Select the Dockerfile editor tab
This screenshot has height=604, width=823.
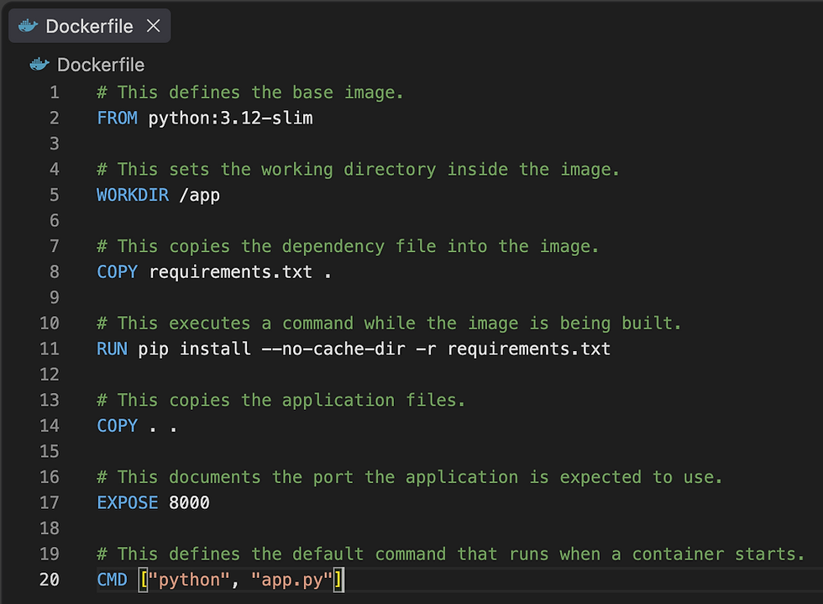click(89, 26)
